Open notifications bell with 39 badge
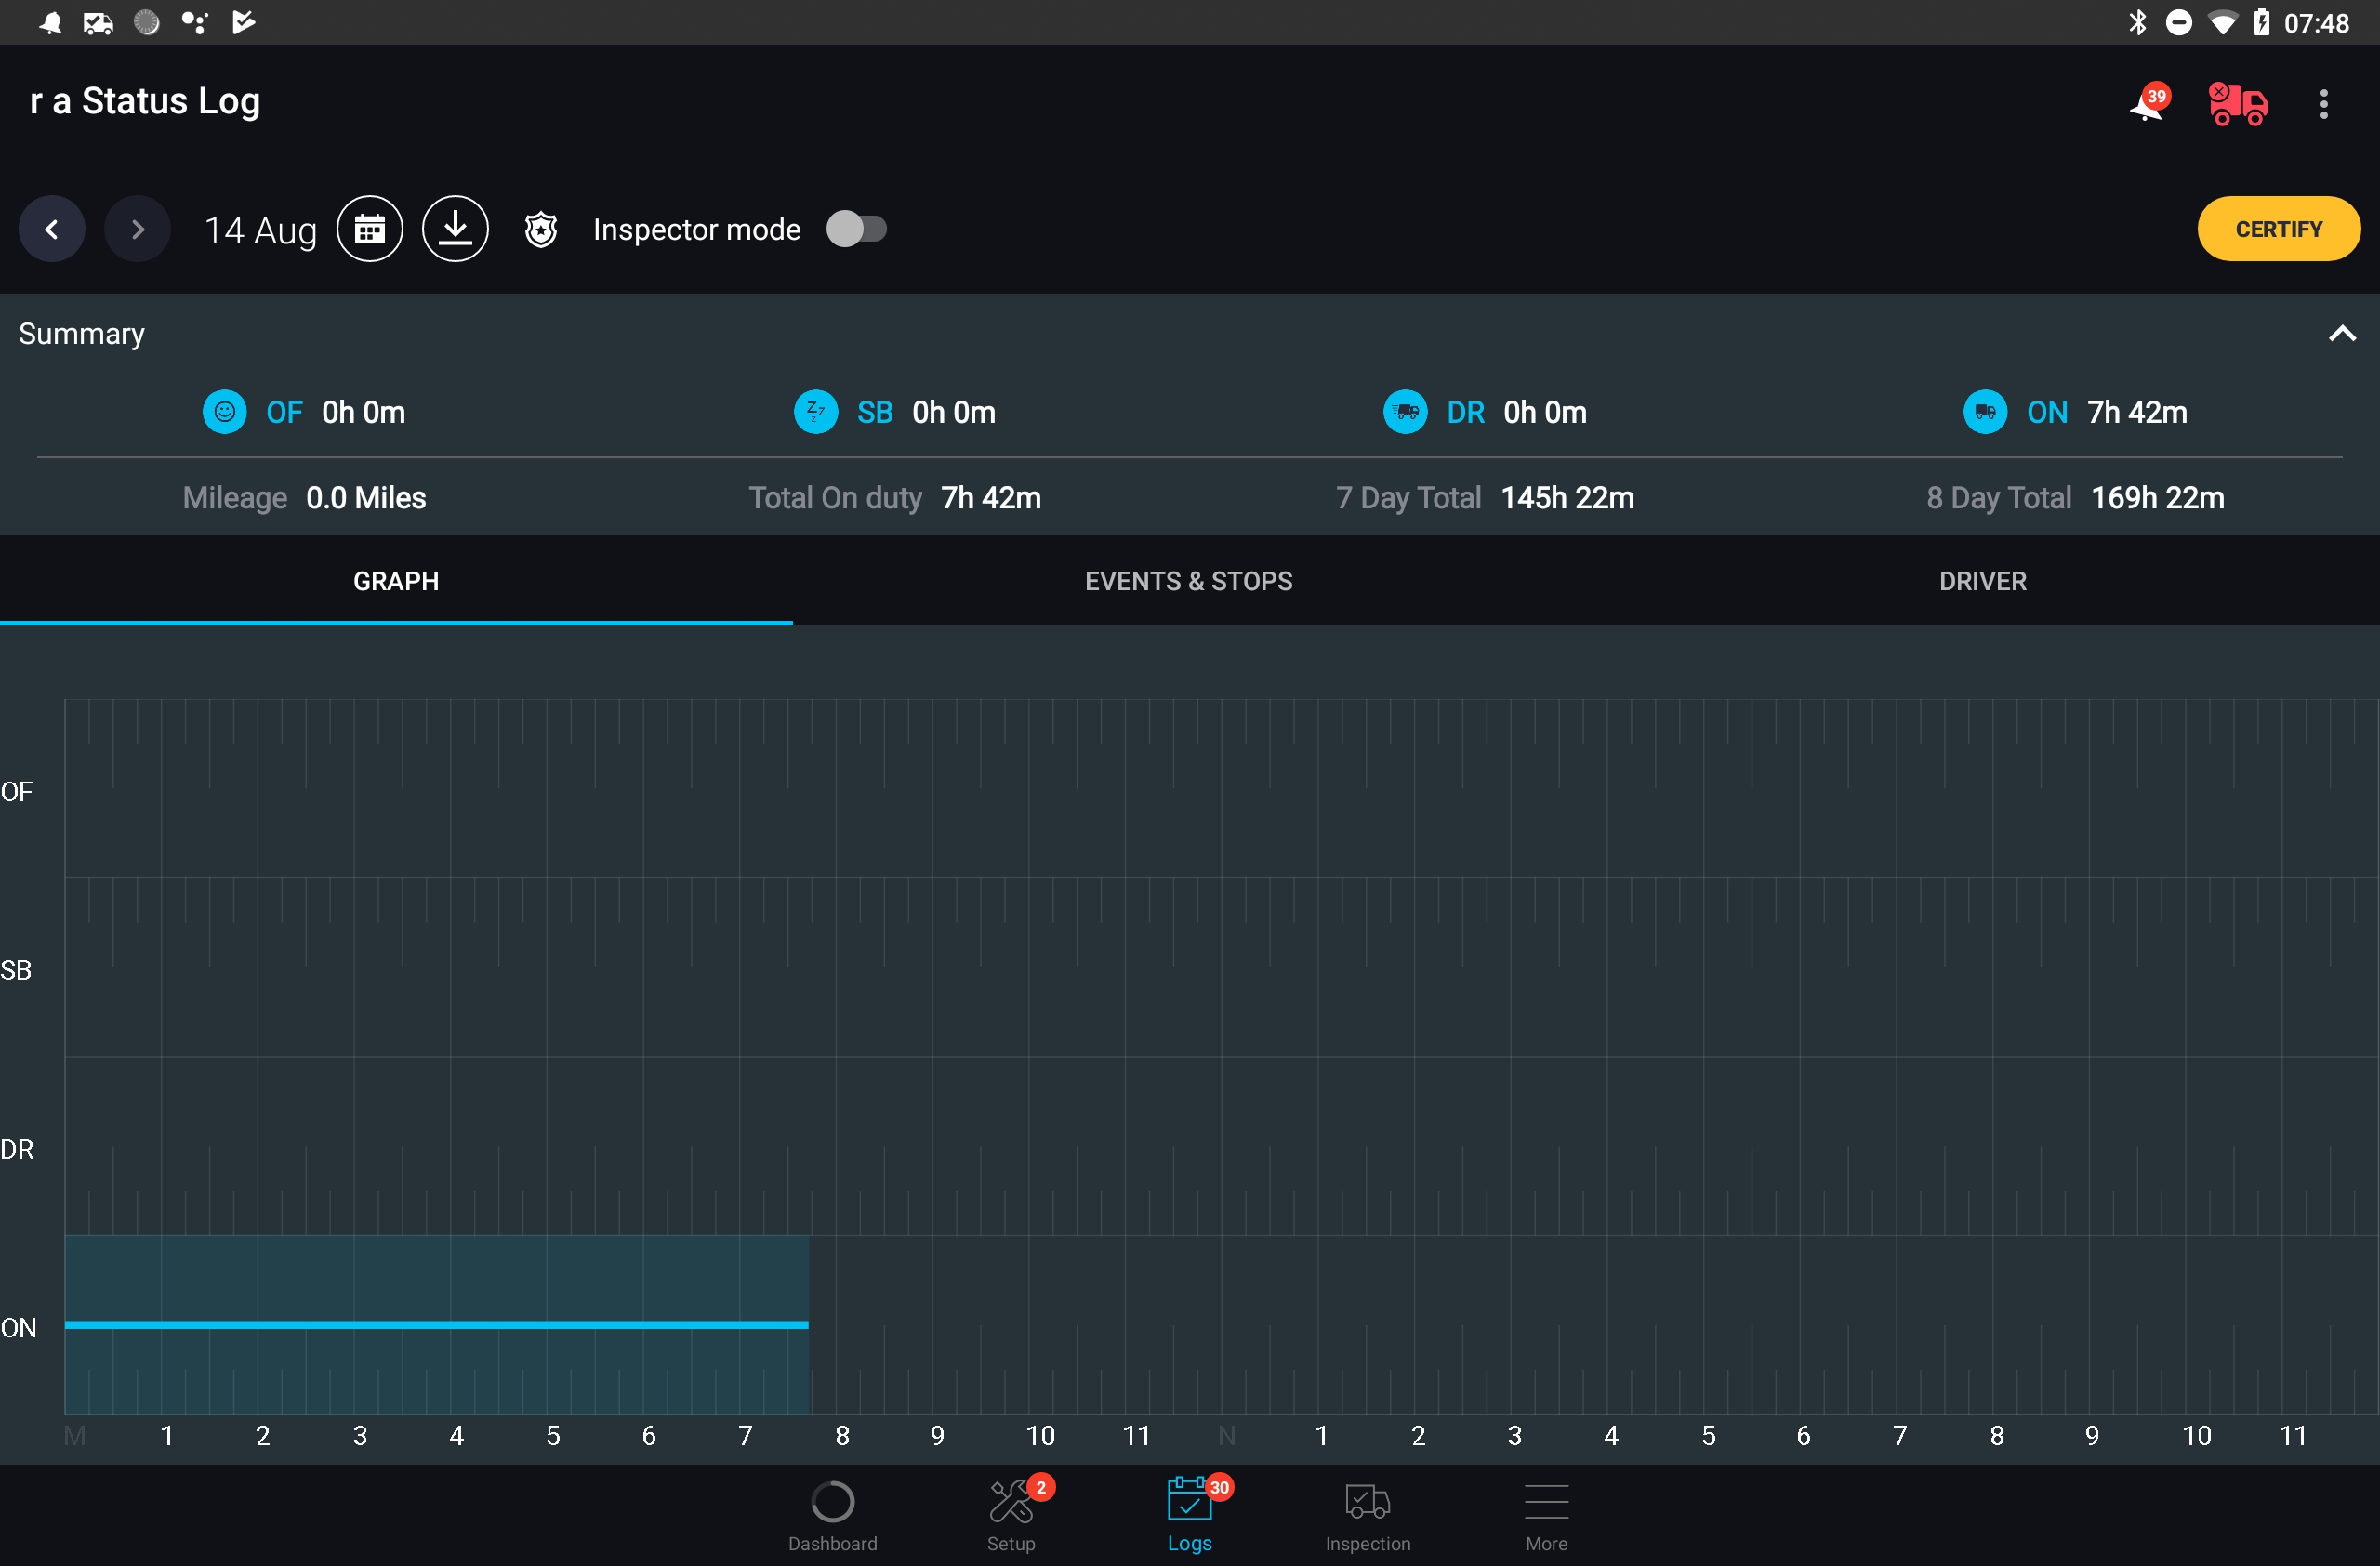 [2148, 103]
